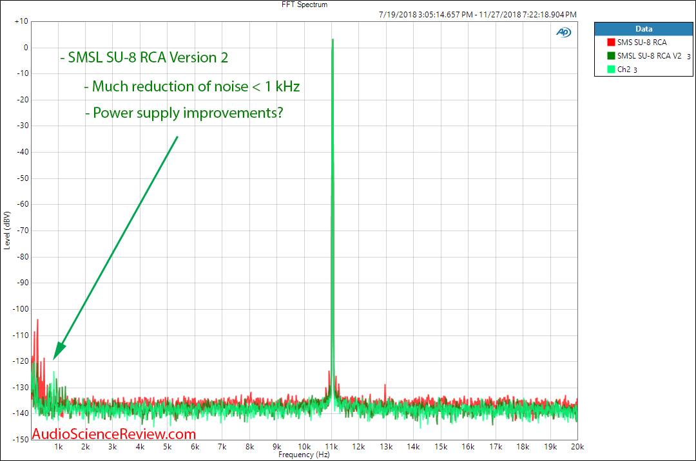
Task: Click the '-100' level tick label
Action: (x=21, y=309)
